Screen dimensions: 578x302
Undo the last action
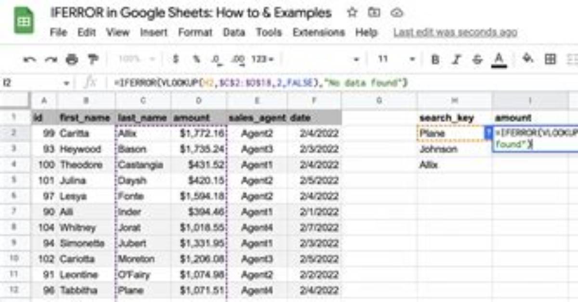[30, 59]
